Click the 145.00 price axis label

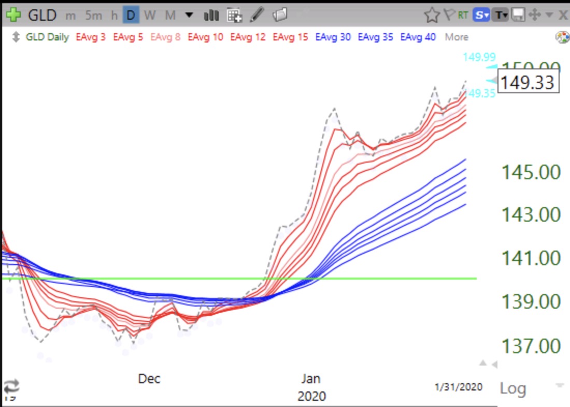coord(531,172)
